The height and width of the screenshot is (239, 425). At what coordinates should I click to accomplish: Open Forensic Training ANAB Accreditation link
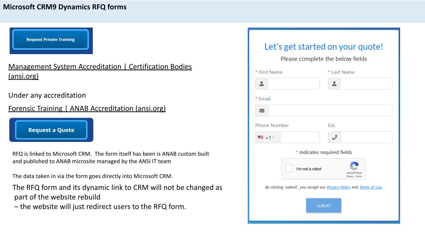tap(87, 108)
